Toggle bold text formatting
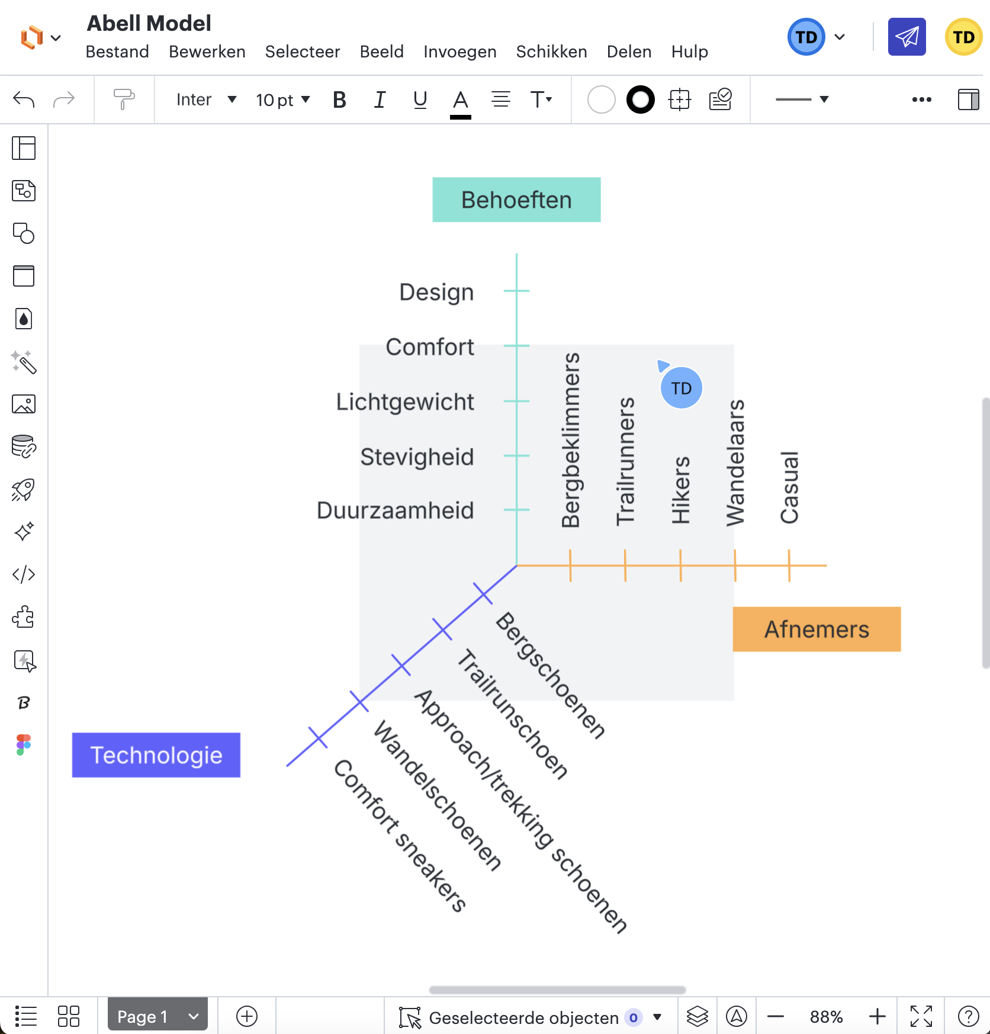This screenshot has width=990, height=1034. (x=339, y=99)
